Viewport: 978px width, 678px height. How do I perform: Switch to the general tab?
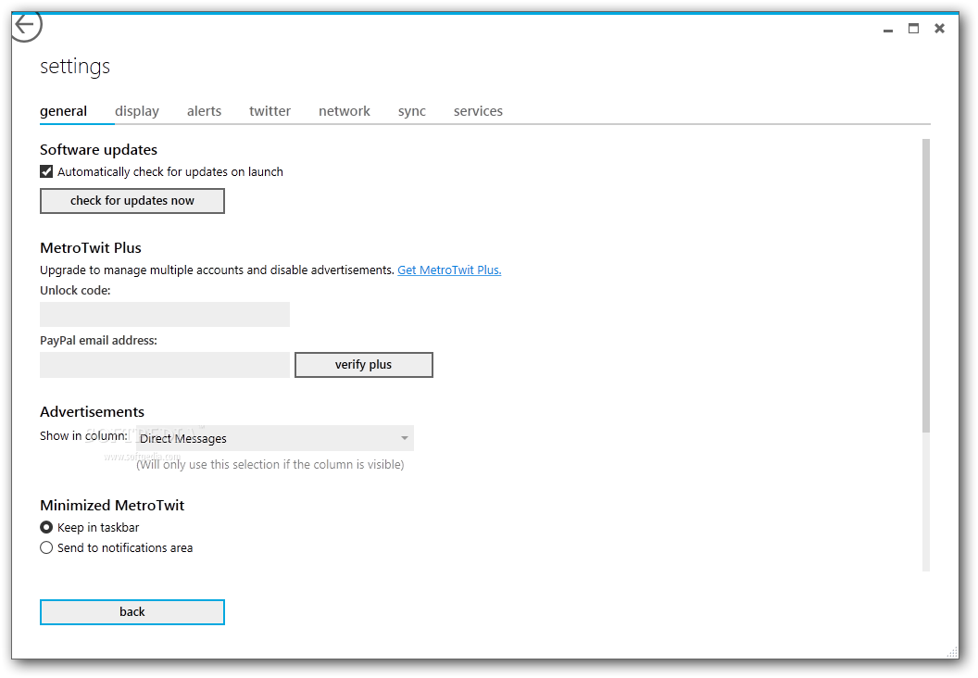[x=64, y=111]
